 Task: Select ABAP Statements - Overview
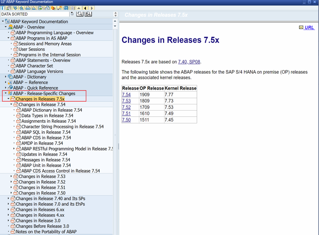point(43,60)
